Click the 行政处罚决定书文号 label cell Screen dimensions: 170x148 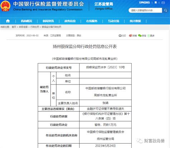point(58,68)
